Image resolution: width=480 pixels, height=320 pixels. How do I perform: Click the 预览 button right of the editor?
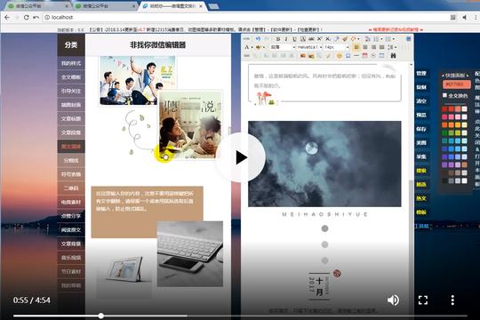pyautogui.click(x=421, y=115)
